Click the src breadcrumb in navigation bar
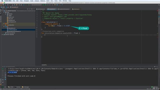 [7, 7]
